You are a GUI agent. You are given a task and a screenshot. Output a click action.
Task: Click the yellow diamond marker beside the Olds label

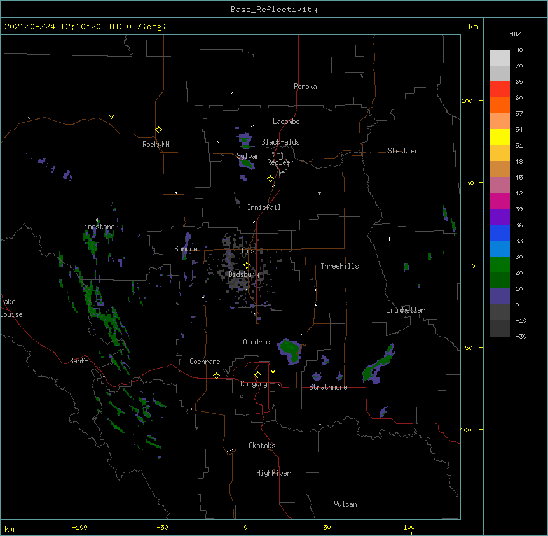[247, 265]
